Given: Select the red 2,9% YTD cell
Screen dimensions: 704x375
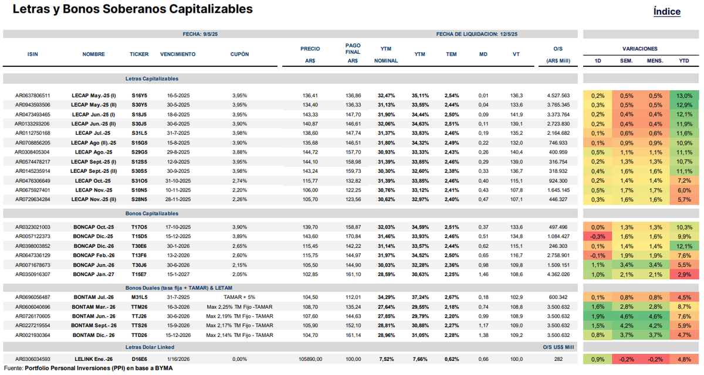Looking at the screenshot, I should point(683,274).
